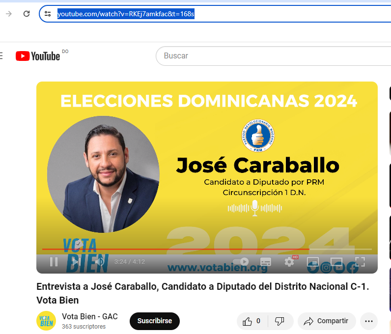This screenshot has width=391, height=334.
Task: Open the video settings gear
Action: pyautogui.click(x=289, y=262)
